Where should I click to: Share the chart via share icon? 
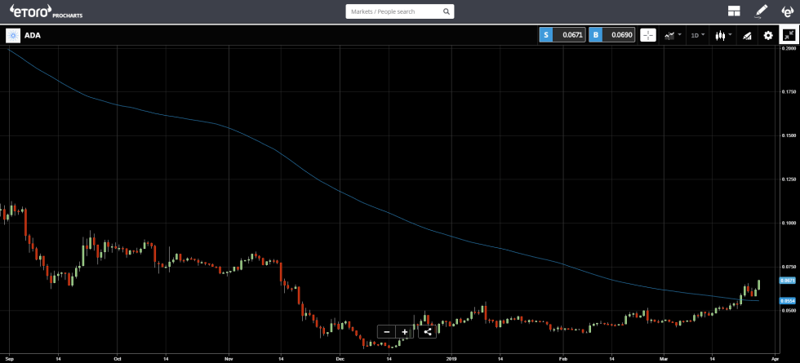pyautogui.click(x=427, y=332)
